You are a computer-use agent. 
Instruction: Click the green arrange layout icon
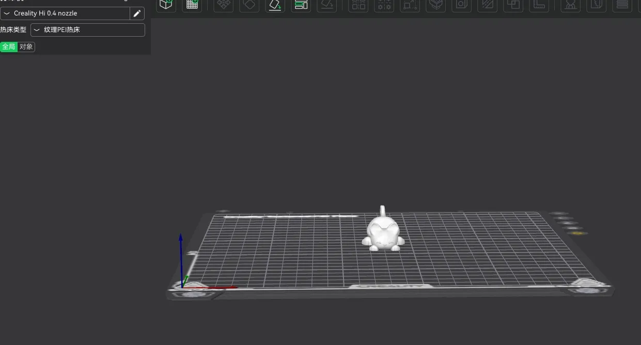301,5
